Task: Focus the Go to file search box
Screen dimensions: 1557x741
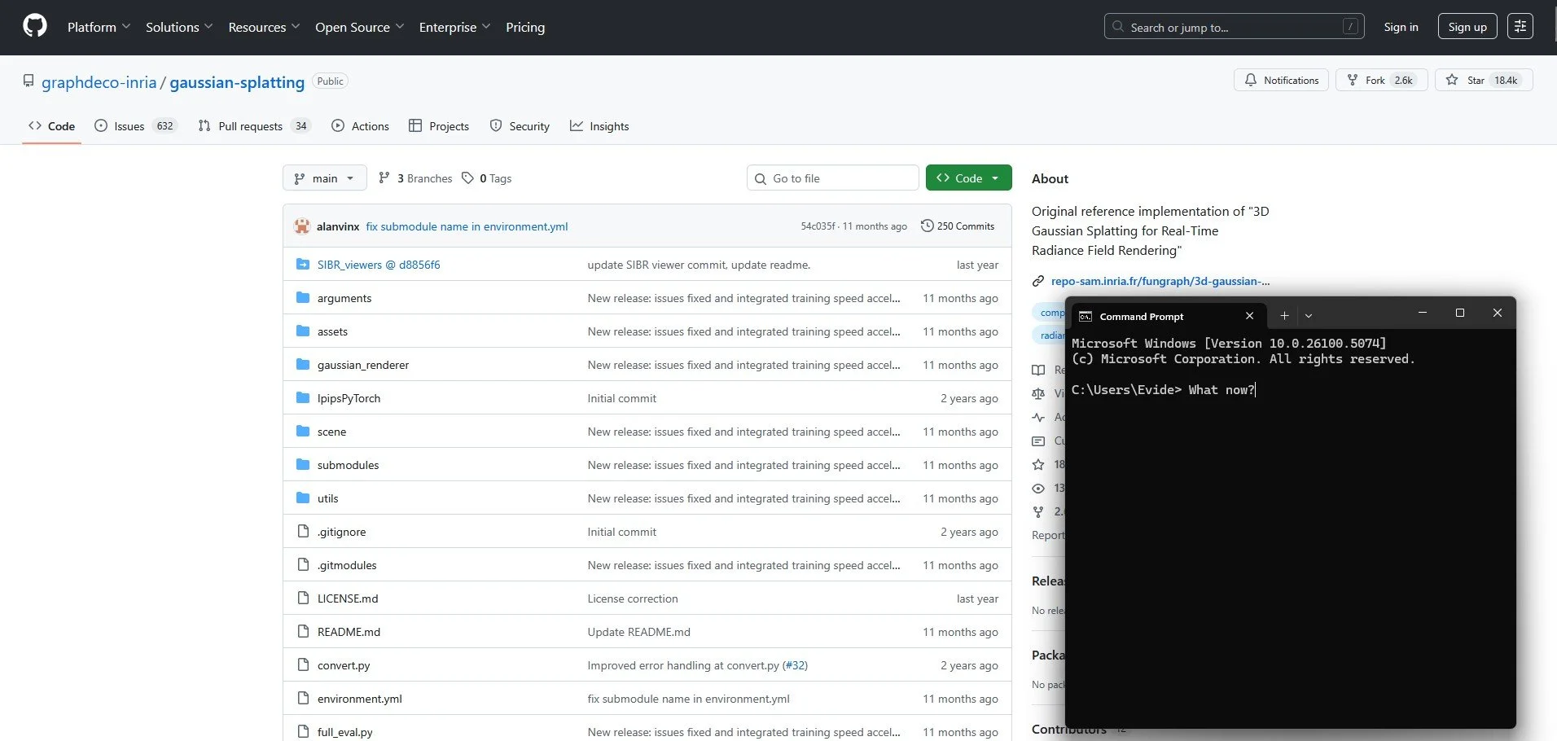Action: click(x=832, y=178)
